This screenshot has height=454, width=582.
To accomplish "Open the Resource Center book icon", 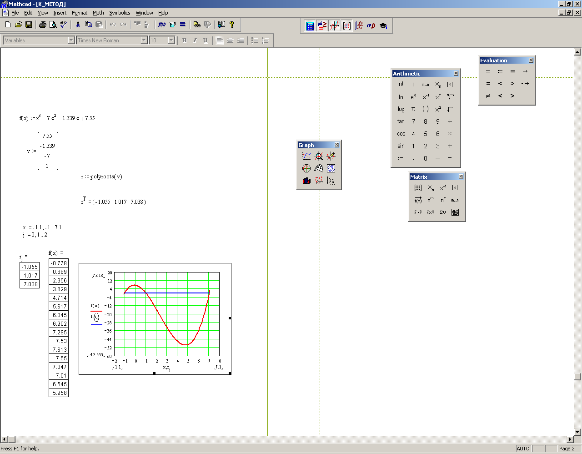I will (x=221, y=25).
